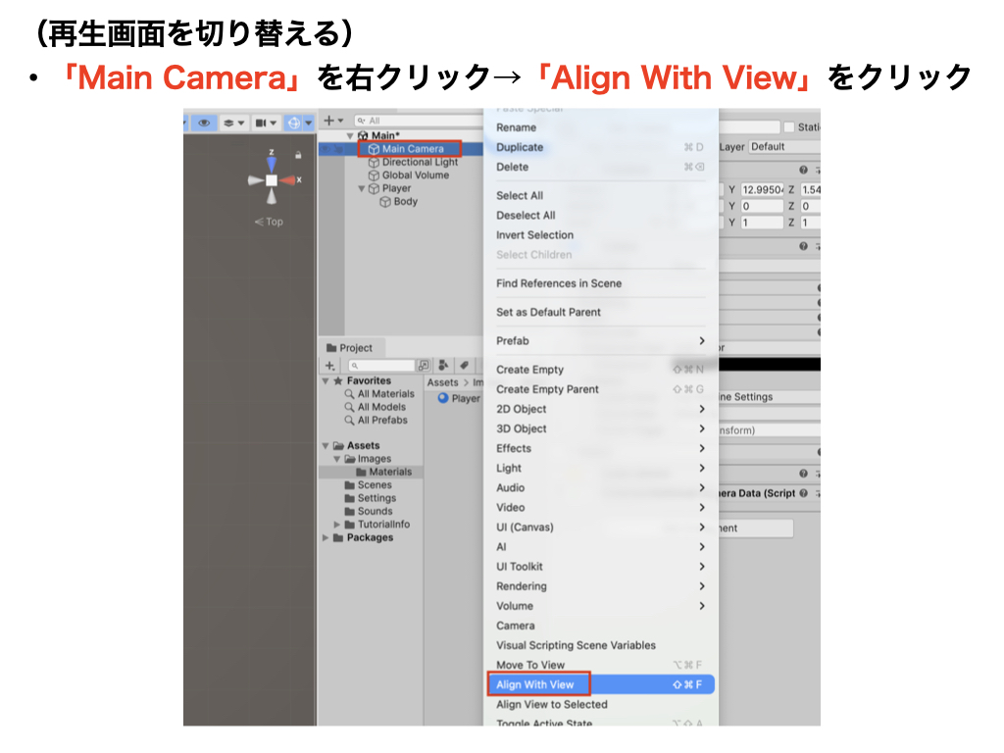This screenshot has height=753, width=1004.
Task: Click the Search by Label tag icon in Project
Action: [464, 365]
